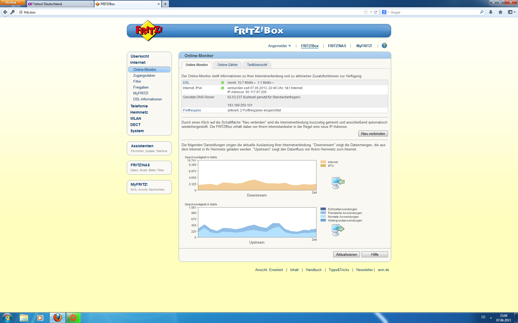The height and width of the screenshot is (323, 518).
Task: Click the Upstream computer arrow icon
Action: (x=338, y=230)
